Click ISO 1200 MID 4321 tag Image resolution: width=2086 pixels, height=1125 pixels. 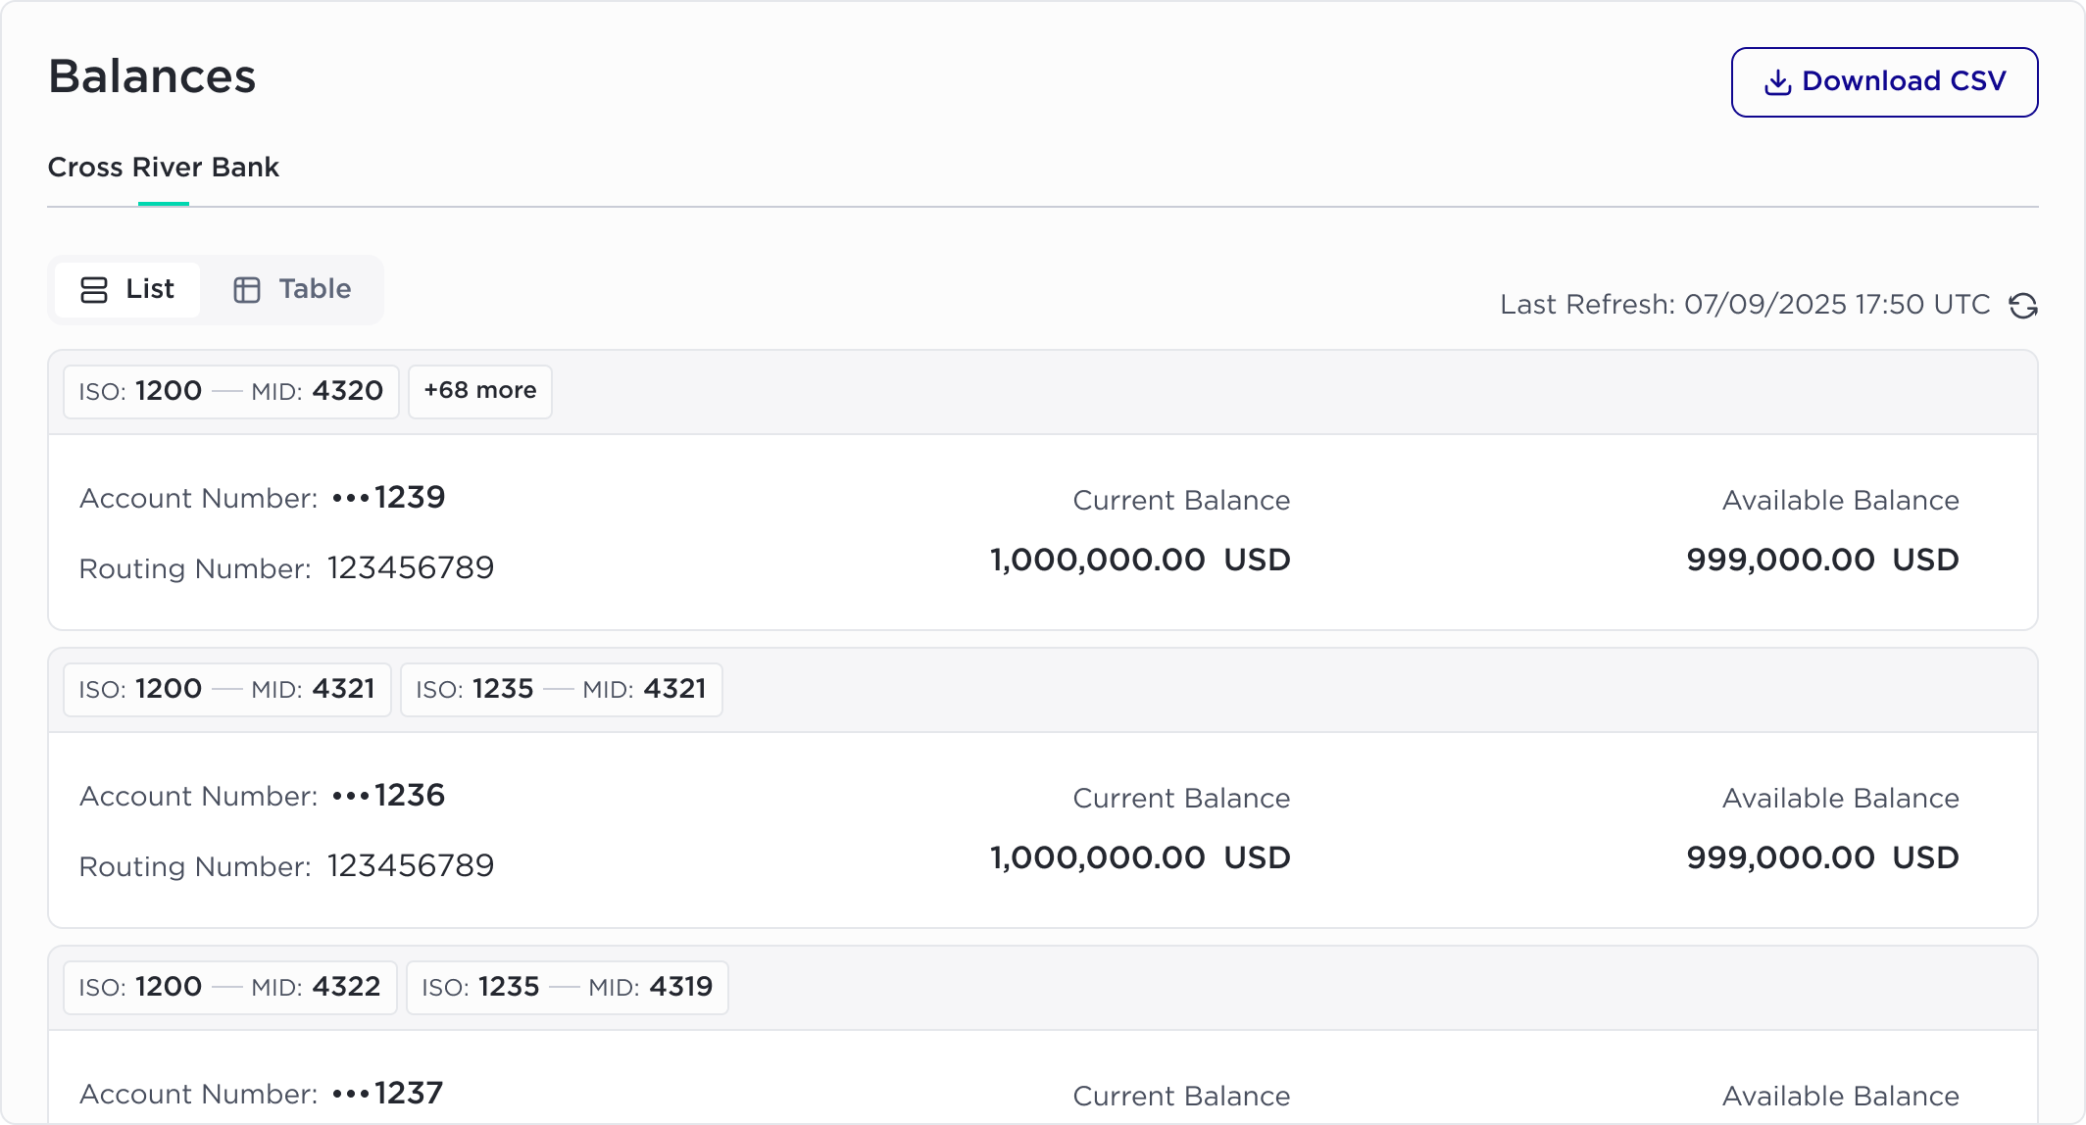point(227,689)
